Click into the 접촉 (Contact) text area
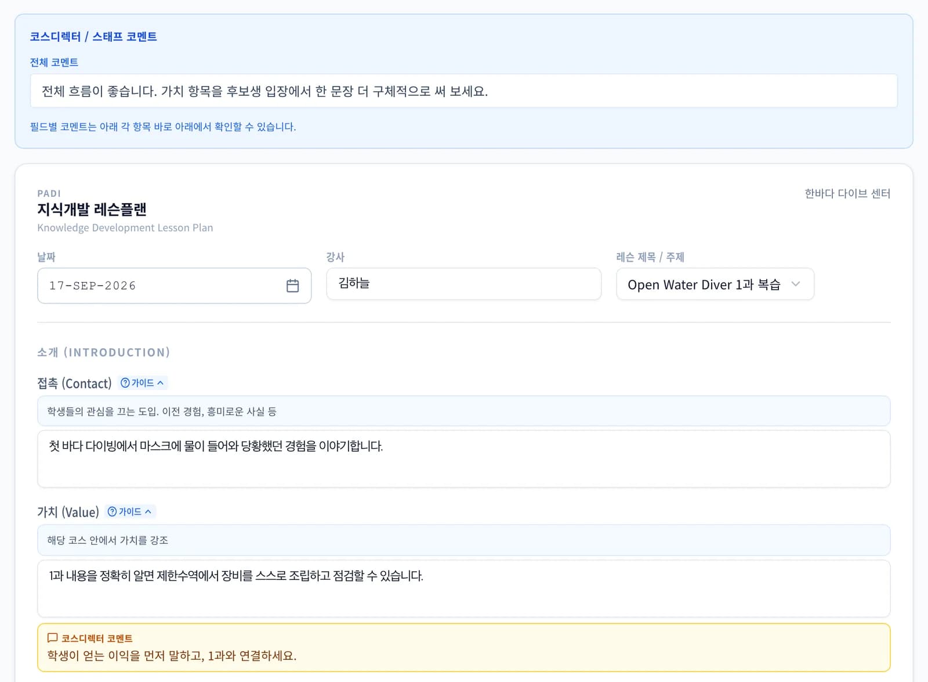The image size is (928, 682). point(463,459)
